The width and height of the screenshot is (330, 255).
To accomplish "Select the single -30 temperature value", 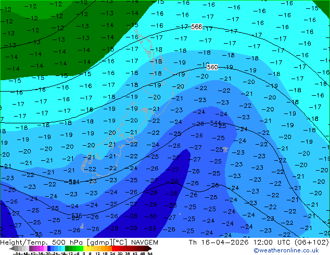I will (150, 216).
